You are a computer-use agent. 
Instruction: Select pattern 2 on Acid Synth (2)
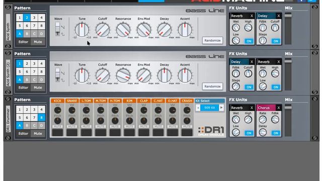pos(27,64)
